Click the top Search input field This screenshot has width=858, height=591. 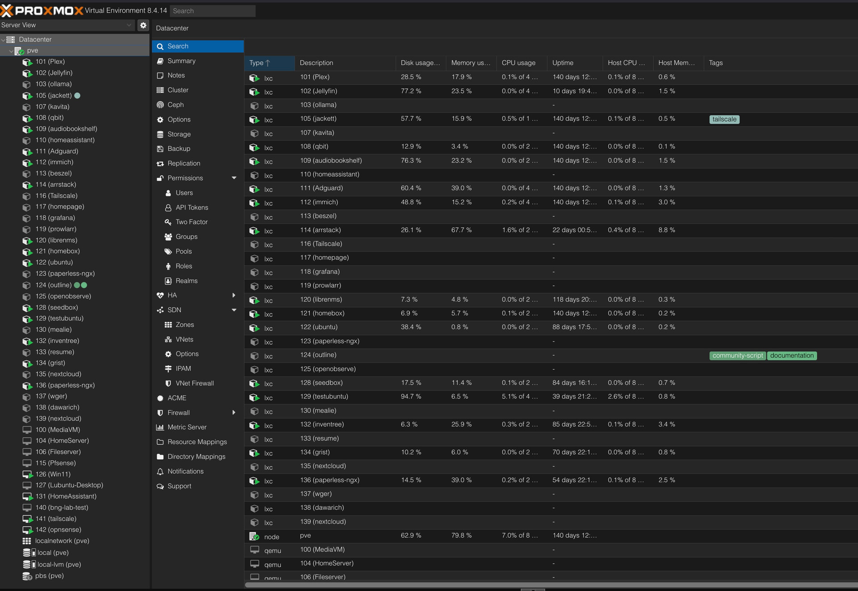[212, 11]
